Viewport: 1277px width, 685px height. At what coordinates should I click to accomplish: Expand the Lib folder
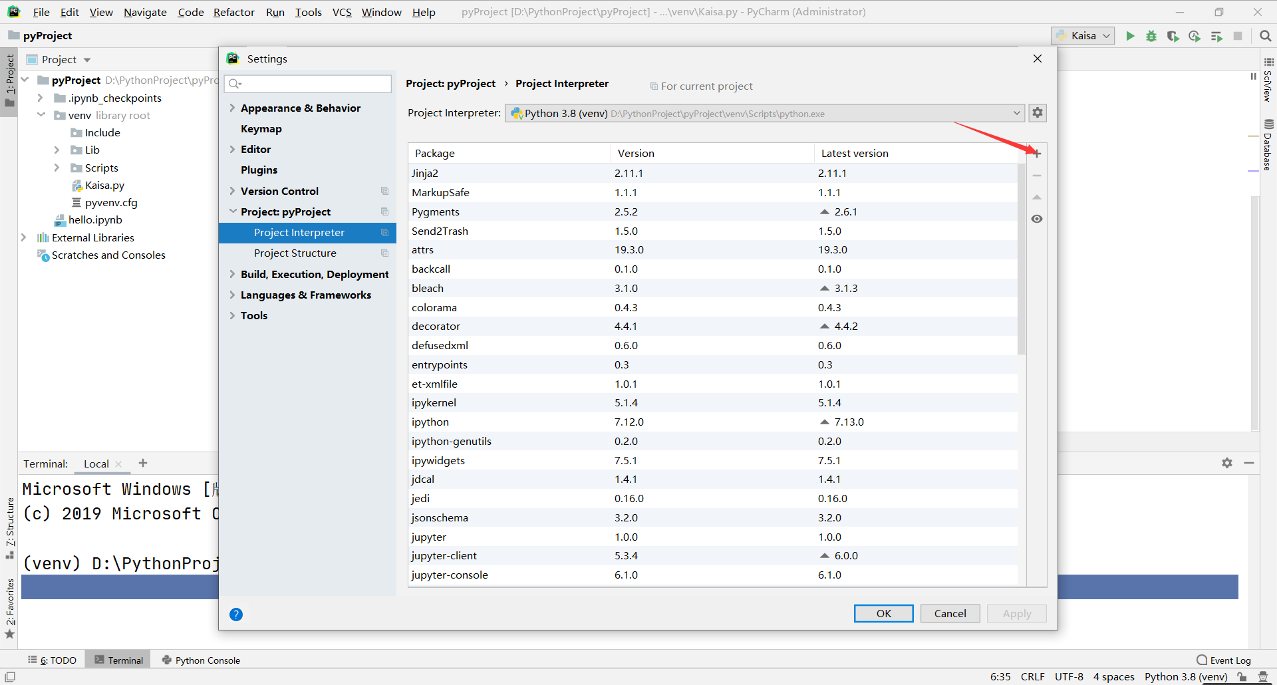click(x=57, y=150)
